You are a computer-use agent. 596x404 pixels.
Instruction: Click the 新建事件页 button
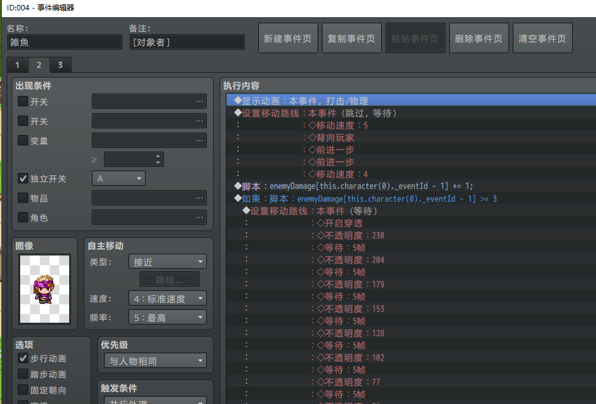coord(288,38)
